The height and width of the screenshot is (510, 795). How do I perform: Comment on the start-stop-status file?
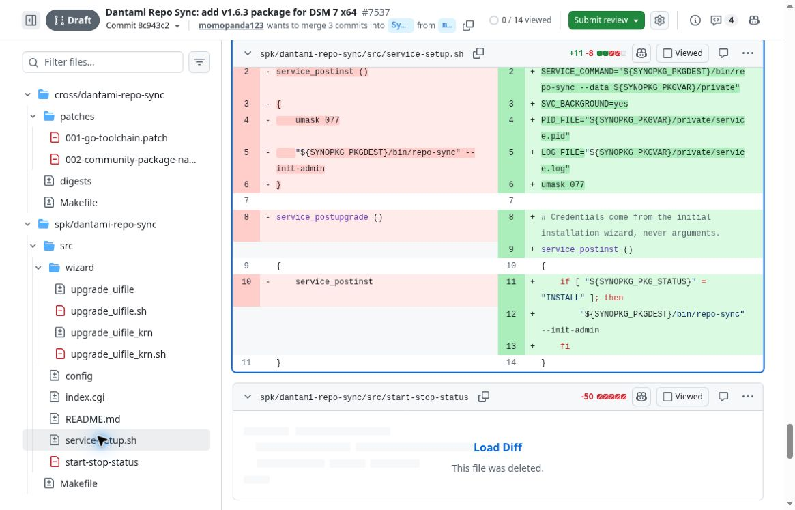pos(723,397)
